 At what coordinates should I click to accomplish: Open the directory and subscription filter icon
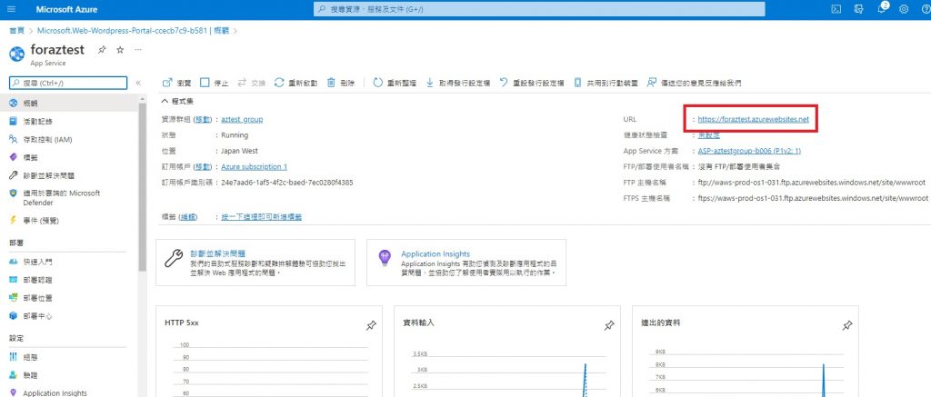coord(858,9)
